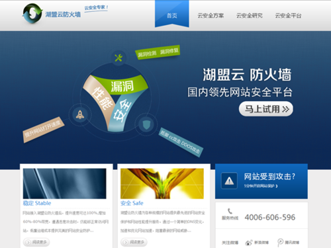Open the 云安全研究 menu item
The width and height of the screenshot is (331, 248).
pos(250,15)
